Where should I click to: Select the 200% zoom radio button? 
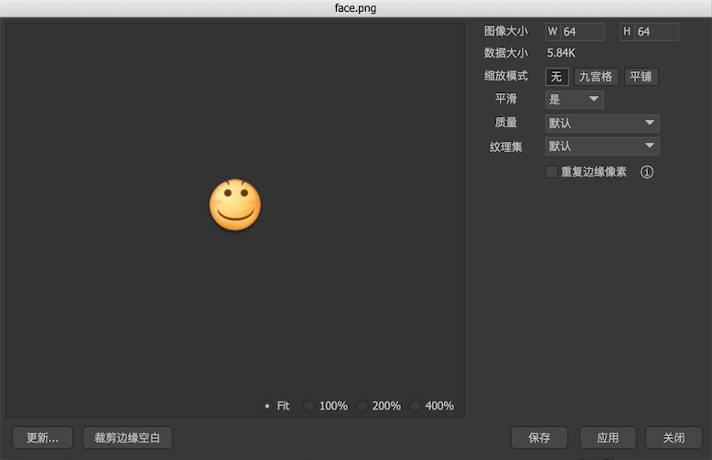[x=361, y=405]
